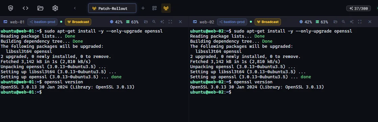The height and width of the screenshot is (122, 378).
Task: Click the back chevron before the tabs
Action: click(75, 8)
